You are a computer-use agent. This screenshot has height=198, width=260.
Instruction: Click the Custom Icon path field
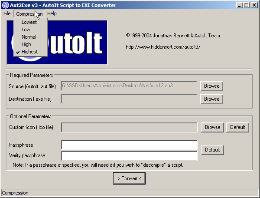point(129,127)
